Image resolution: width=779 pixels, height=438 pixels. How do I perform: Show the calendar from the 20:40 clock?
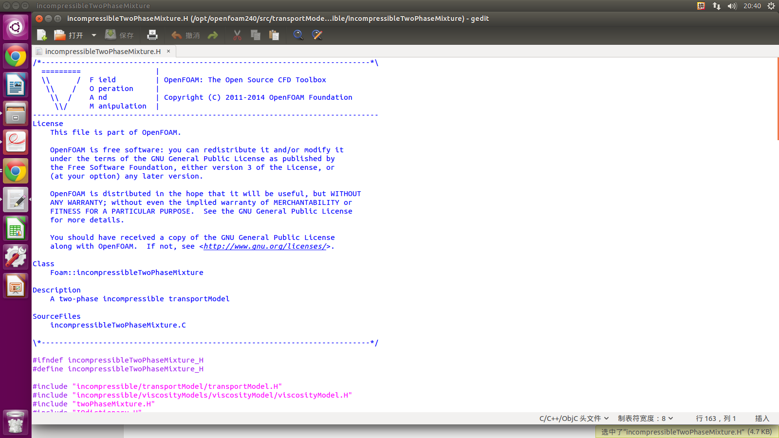[752, 6]
